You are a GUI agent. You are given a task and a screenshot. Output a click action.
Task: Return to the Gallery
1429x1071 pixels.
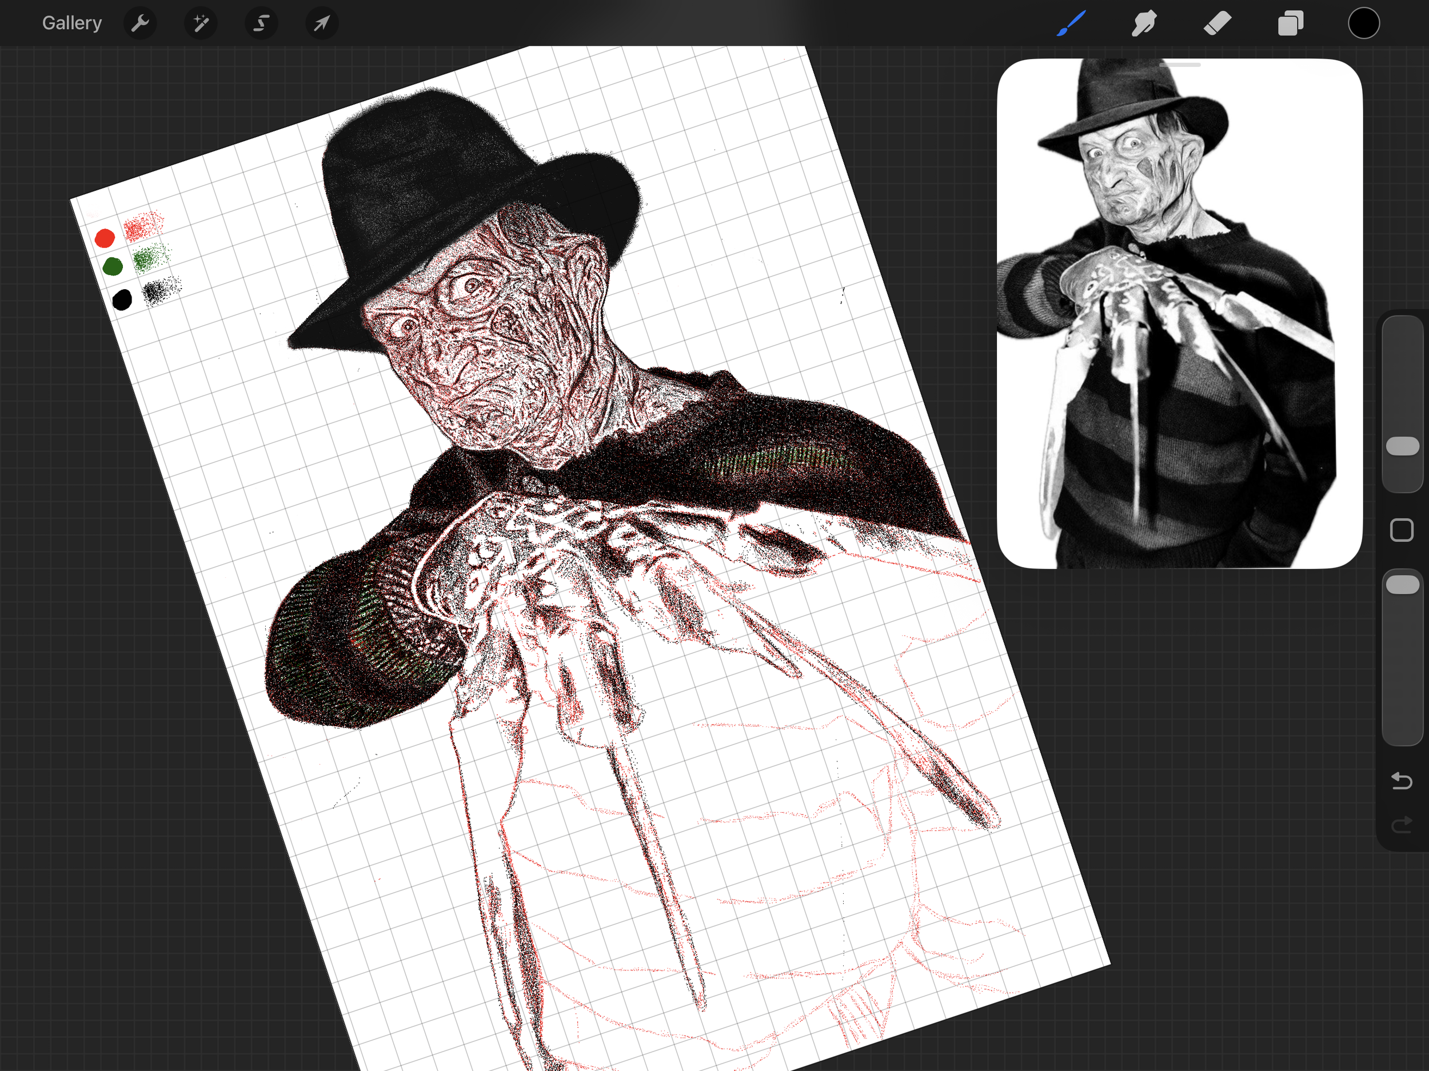71,23
